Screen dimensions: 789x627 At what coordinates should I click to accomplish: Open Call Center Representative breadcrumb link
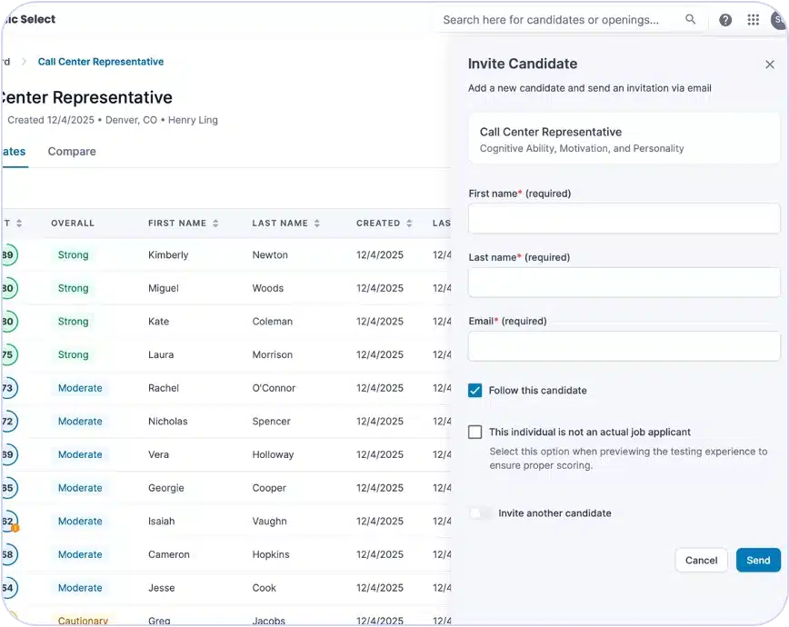[101, 62]
